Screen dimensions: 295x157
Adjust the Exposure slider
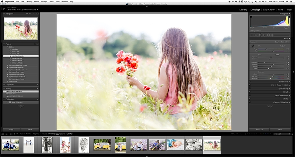(x=271, y=57)
